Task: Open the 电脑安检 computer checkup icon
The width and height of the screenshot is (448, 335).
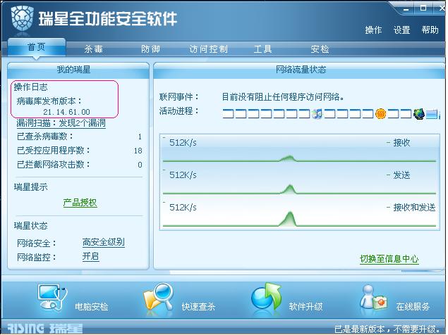Action: click(x=52, y=298)
